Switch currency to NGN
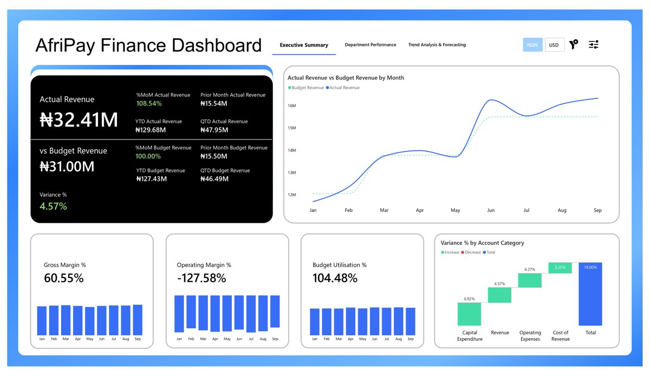 532,45
